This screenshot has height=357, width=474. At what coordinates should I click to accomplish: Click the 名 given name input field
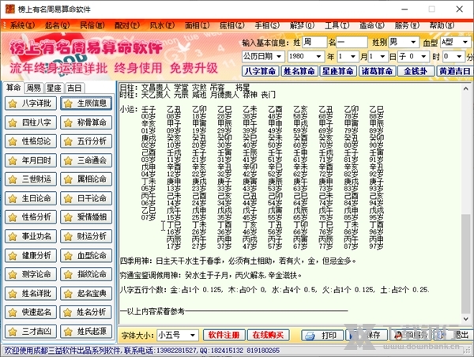(352, 42)
